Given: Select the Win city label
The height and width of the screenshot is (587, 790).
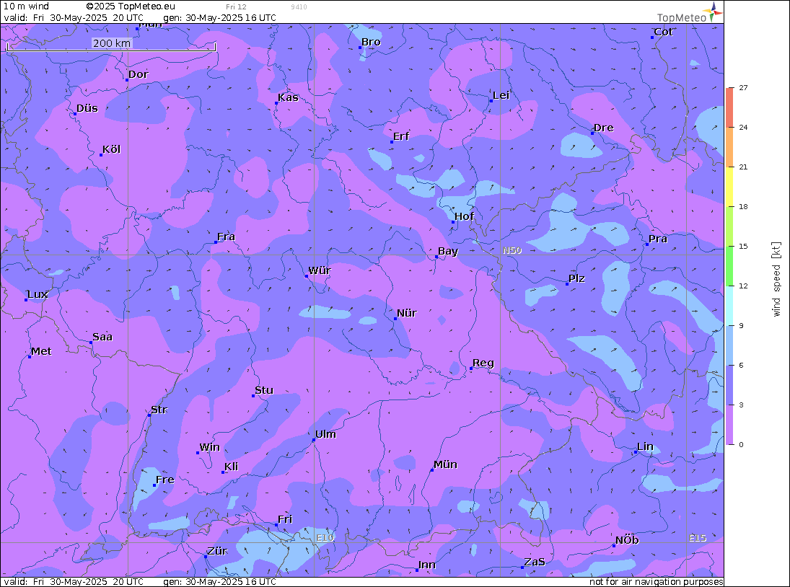Looking at the screenshot, I should click(x=210, y=448).
